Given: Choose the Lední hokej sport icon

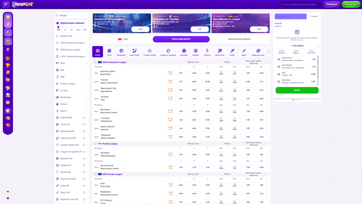Looking at the screenshot, I should click(x=134, y=52).
